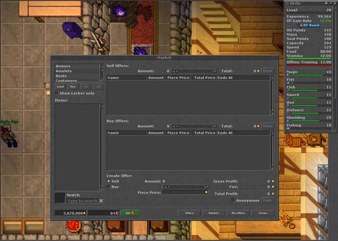Toggle the 2H weapon filter

coord(98,87)
